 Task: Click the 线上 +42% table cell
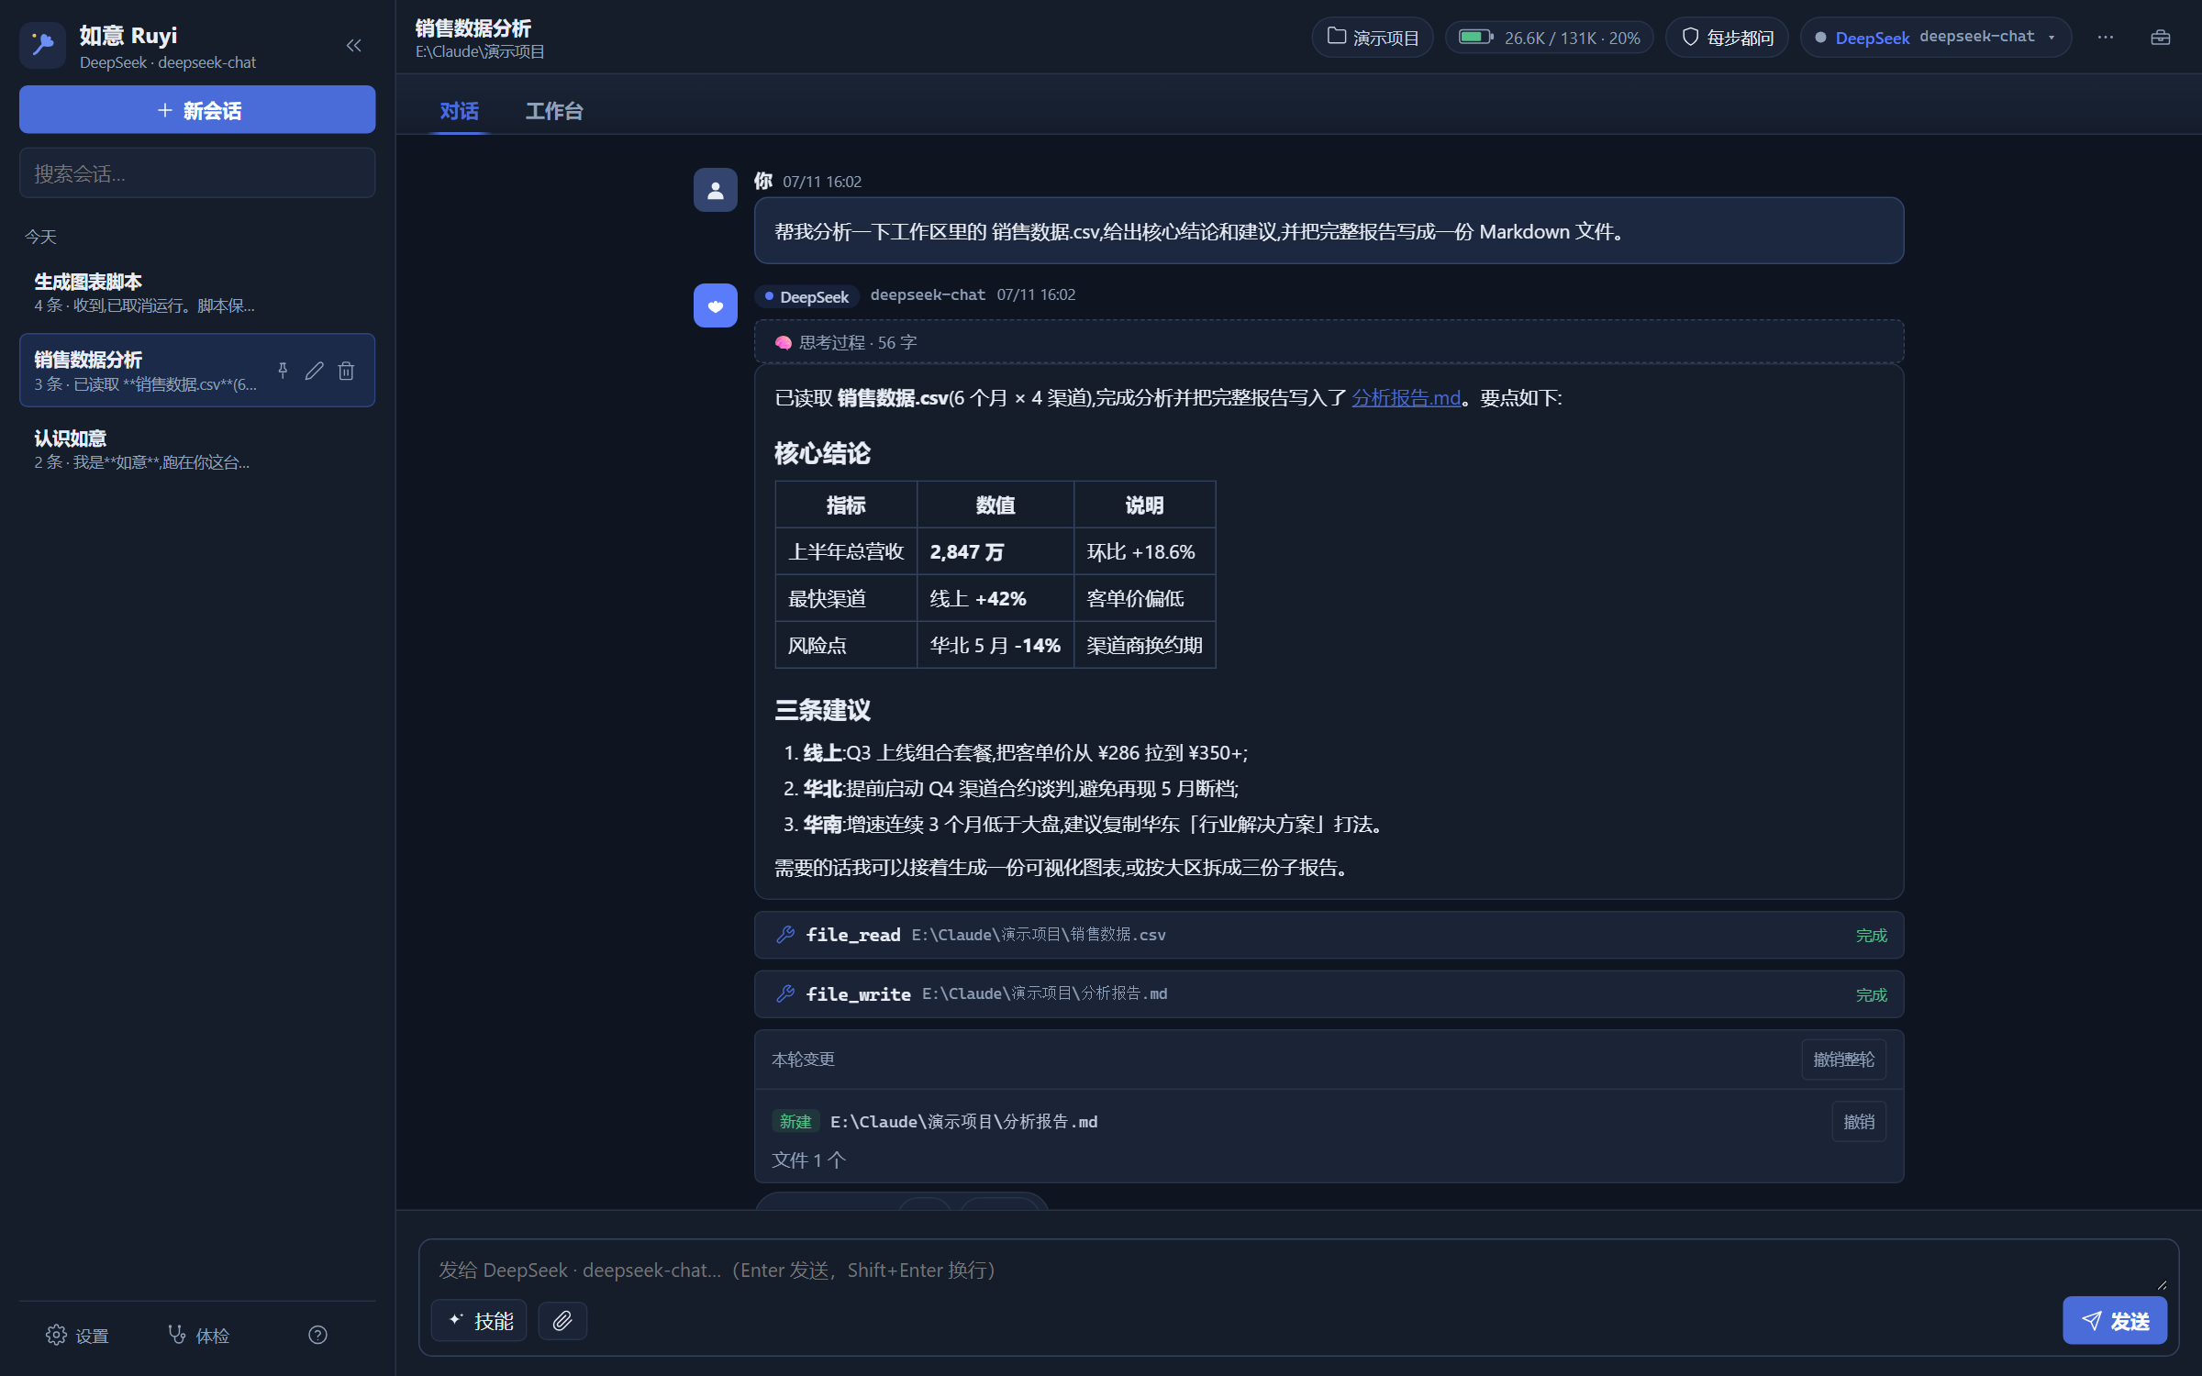(x=995, y=598)
